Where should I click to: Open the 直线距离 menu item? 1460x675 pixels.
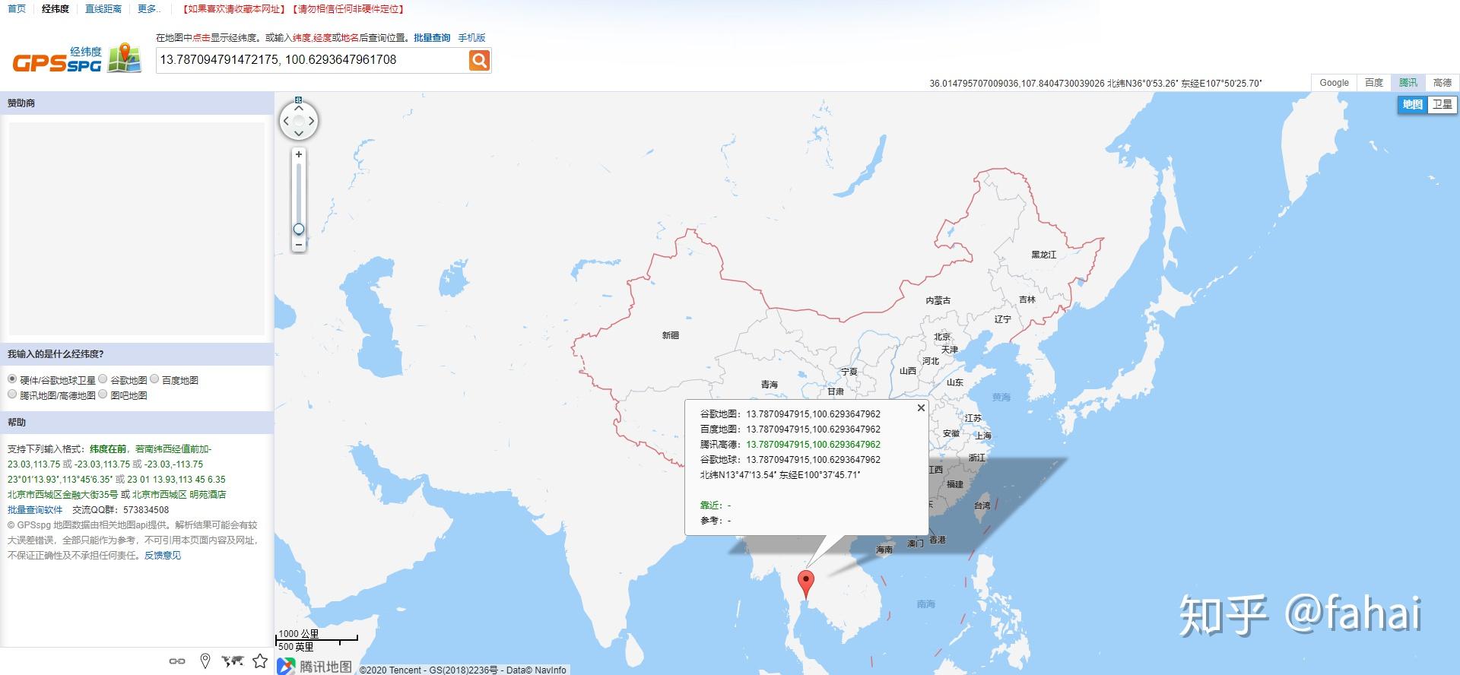click(x=103, y=9)
